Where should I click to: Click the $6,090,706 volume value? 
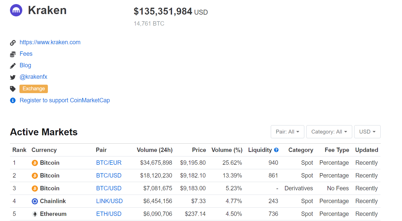pos(158,214)
